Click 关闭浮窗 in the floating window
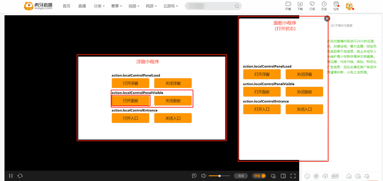The image size is (383, 181). (173, 83)
